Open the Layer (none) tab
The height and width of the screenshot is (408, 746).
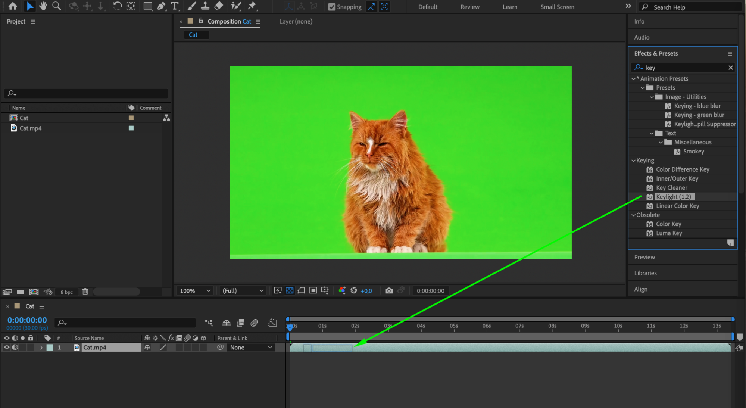tap(296, 21)
